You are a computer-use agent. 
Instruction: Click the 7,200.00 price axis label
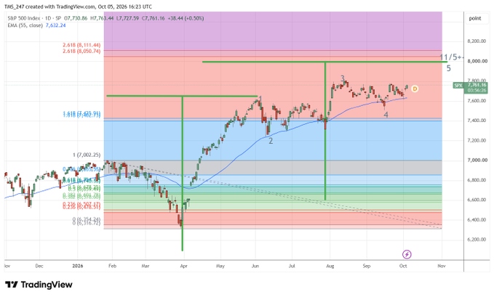(477, 140)
